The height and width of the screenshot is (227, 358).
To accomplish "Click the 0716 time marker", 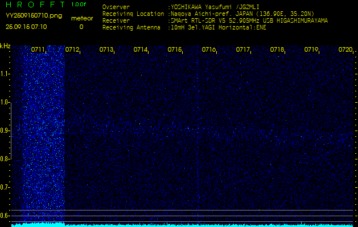I will pos(209,49).
